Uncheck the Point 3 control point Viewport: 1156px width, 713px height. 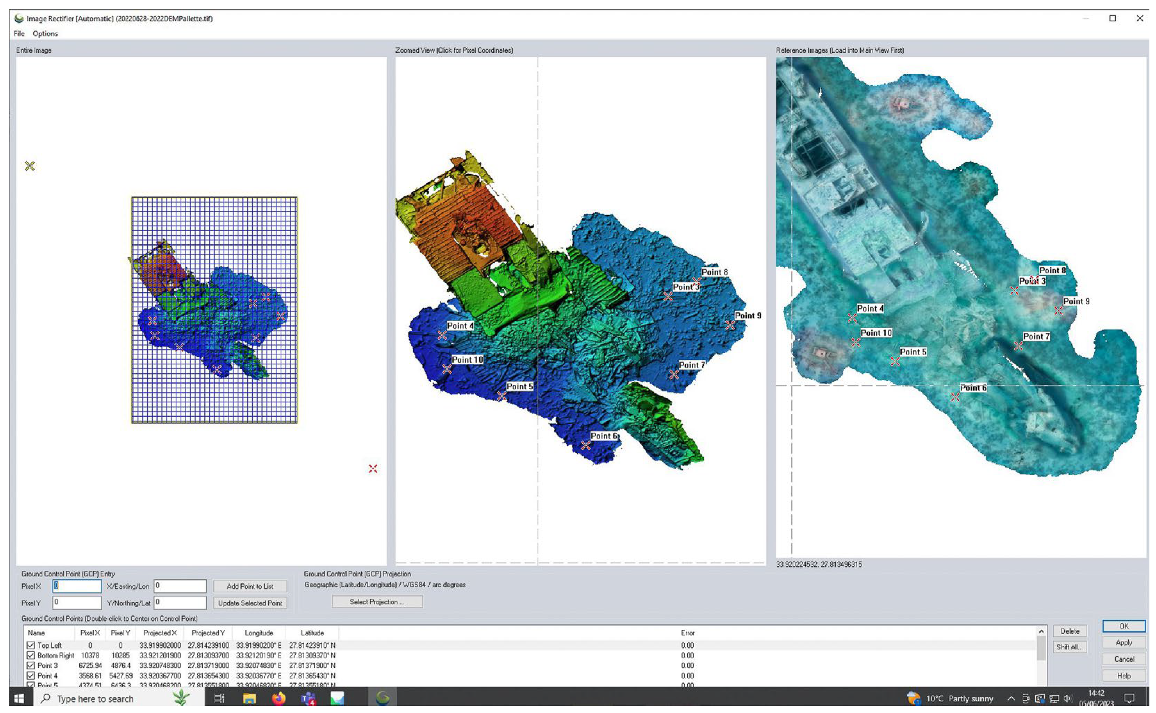[x=31, y=665]
